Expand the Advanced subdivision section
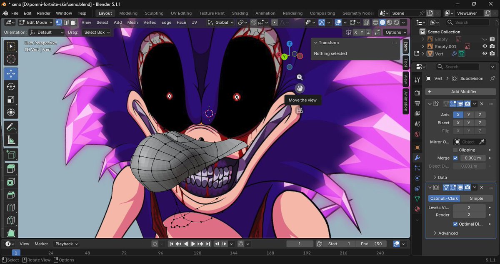Viewport: 500px width, 264px height. [x=445, y=233]
